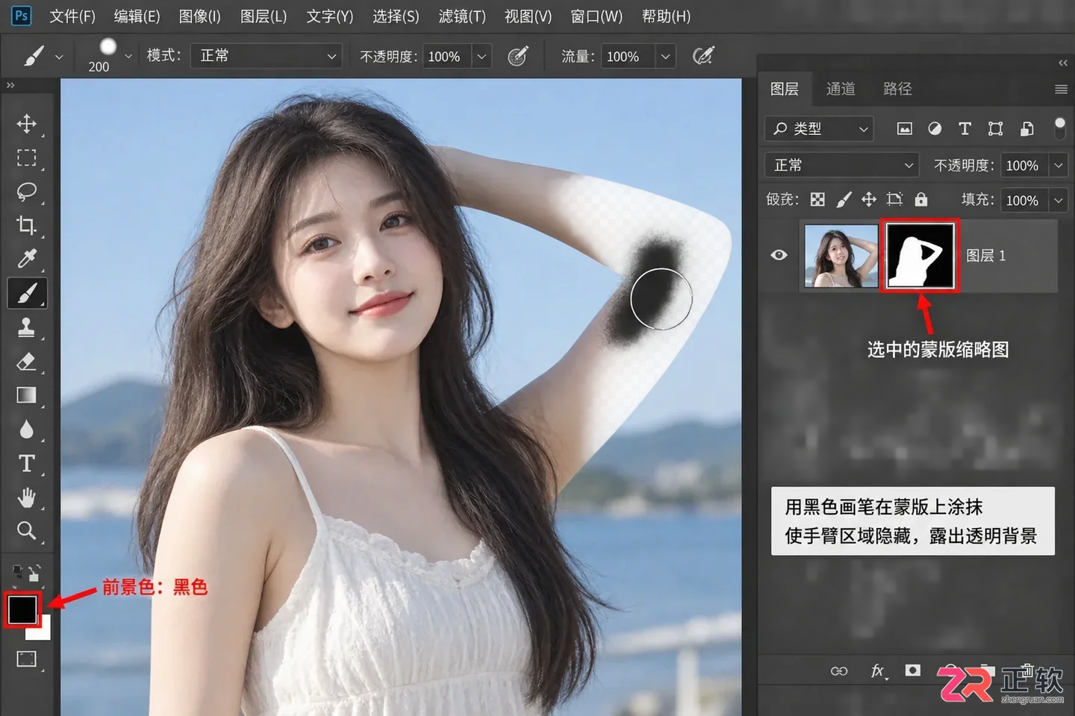
Task: Switch to the 路径 tab
Action: (x=897, y=89)
